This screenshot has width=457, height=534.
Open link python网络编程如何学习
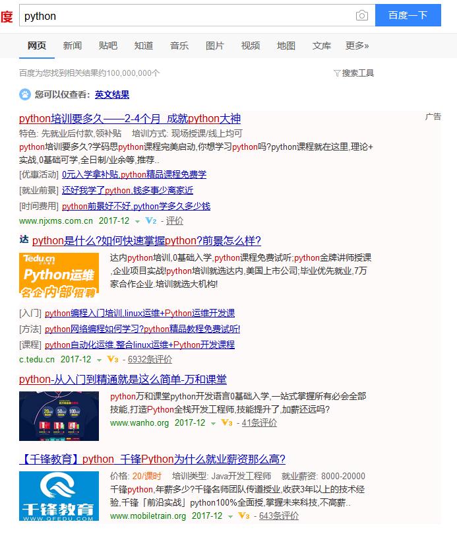click(x=142, y=329)
